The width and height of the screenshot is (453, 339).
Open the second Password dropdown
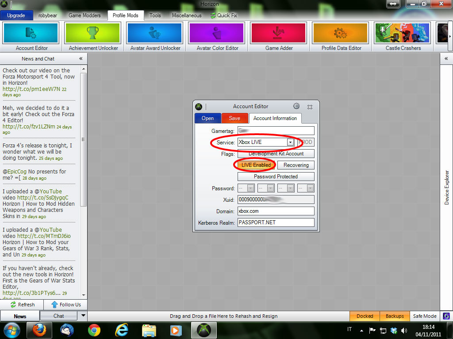[270, 188]
